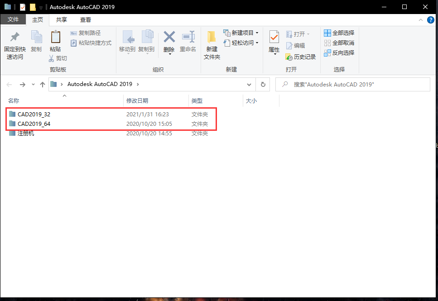Refresh the current folder view
The width and height of the screenshot is (438, 301).
(263, 84)
